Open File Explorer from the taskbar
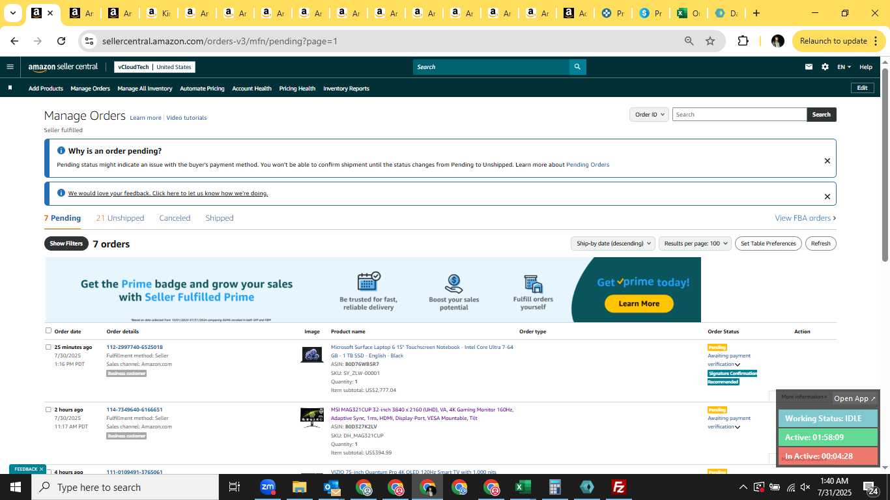This screenshot has width=890, height=500. pos(299,487)
